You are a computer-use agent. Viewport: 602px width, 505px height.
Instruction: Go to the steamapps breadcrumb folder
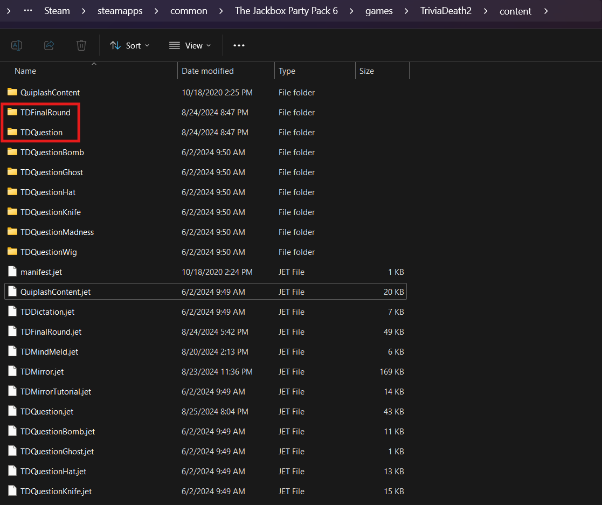click(x=120, y=11)
